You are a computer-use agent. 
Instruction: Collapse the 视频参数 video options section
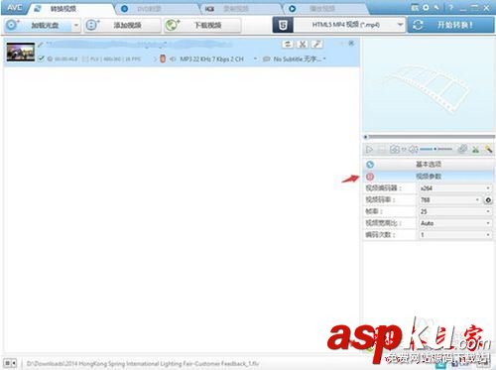[429, 177]
